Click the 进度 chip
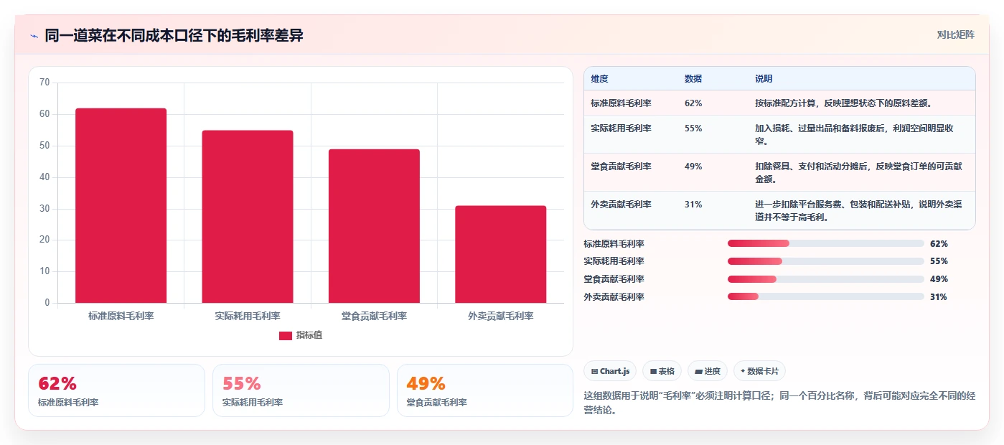 click(707, 371)
